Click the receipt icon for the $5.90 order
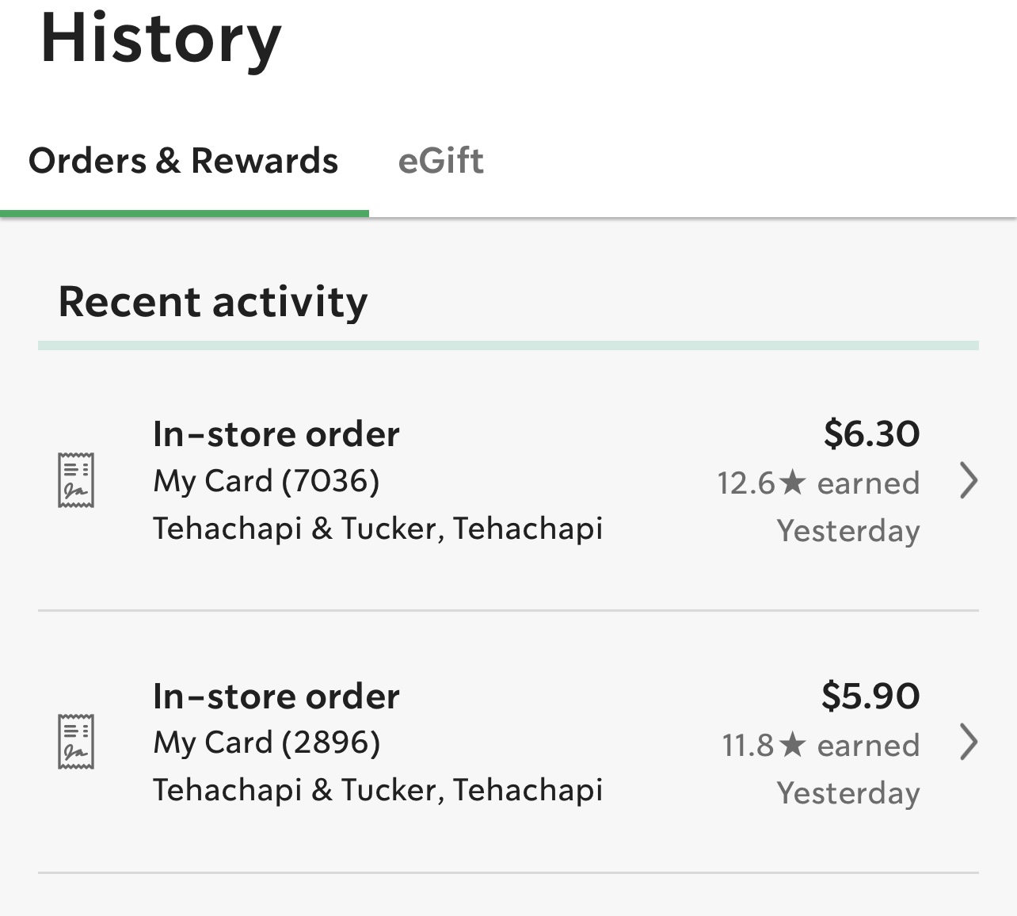 point(76,742)
